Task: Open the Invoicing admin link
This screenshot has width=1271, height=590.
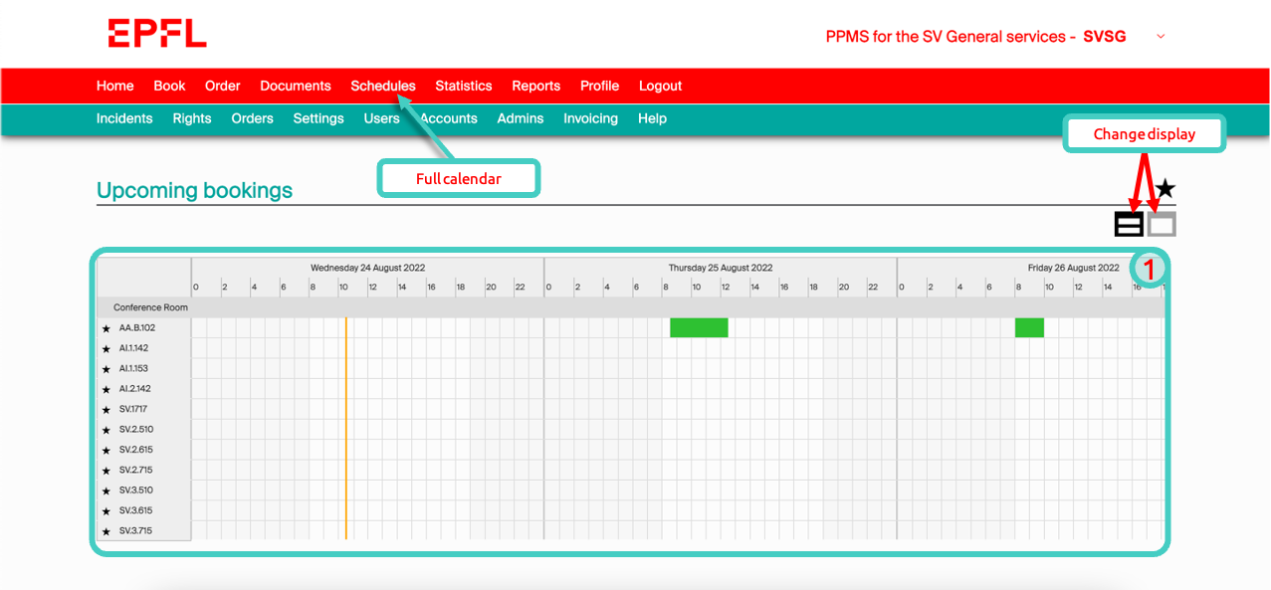Action: [x=590, y=118]
